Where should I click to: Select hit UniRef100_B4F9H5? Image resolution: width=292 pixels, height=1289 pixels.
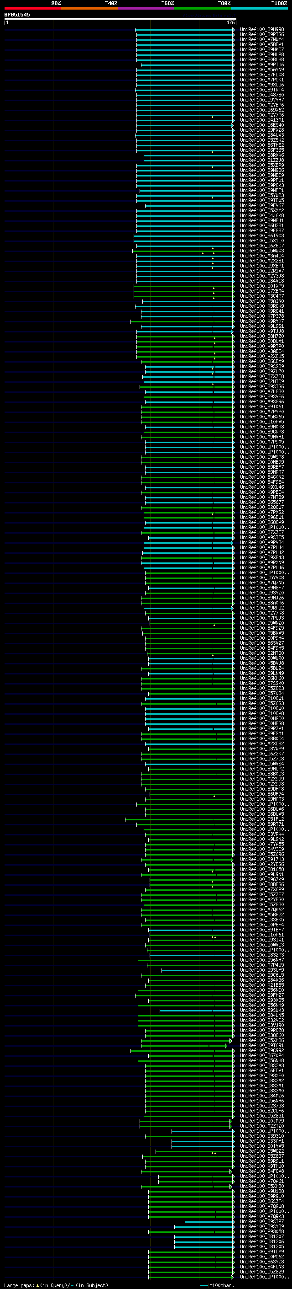coord(262,648)
